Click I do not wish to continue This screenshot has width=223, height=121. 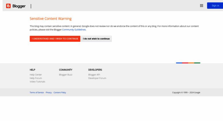coord(96,39)
